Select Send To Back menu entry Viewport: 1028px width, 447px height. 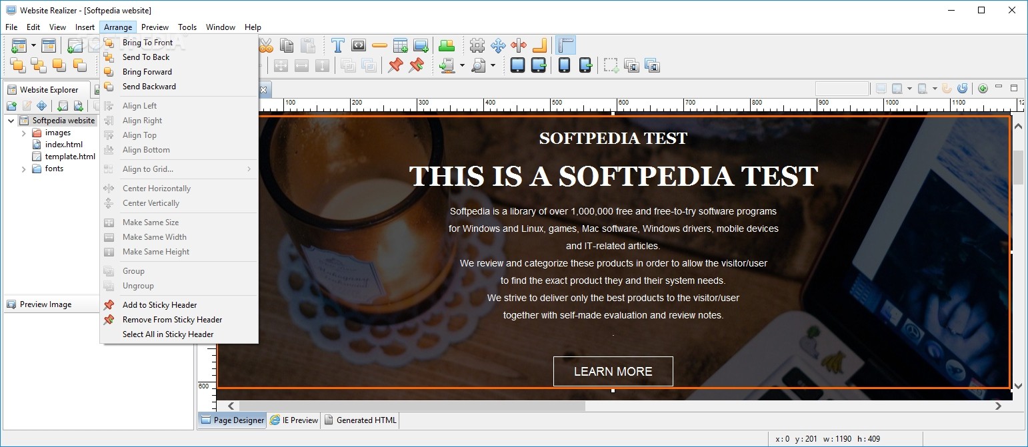click(179, 57)
